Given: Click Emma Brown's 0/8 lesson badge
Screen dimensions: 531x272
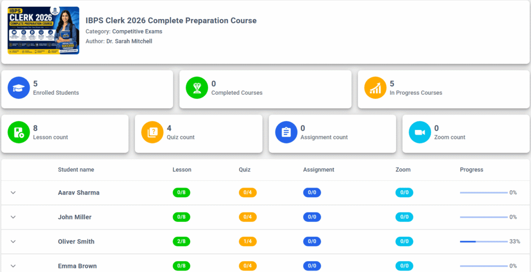Looking at the screenshot, I should click(181, 266).
